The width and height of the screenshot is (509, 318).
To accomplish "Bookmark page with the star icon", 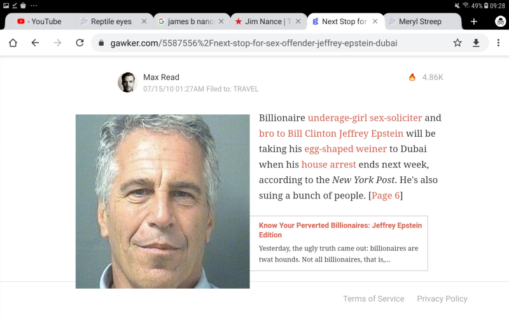I will [x=457, y=43].
